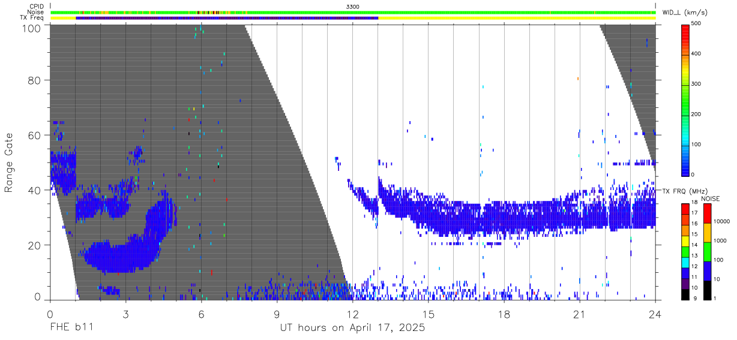Click the x-axis tick label 24

pyautogui.click(x=655, y=314)
